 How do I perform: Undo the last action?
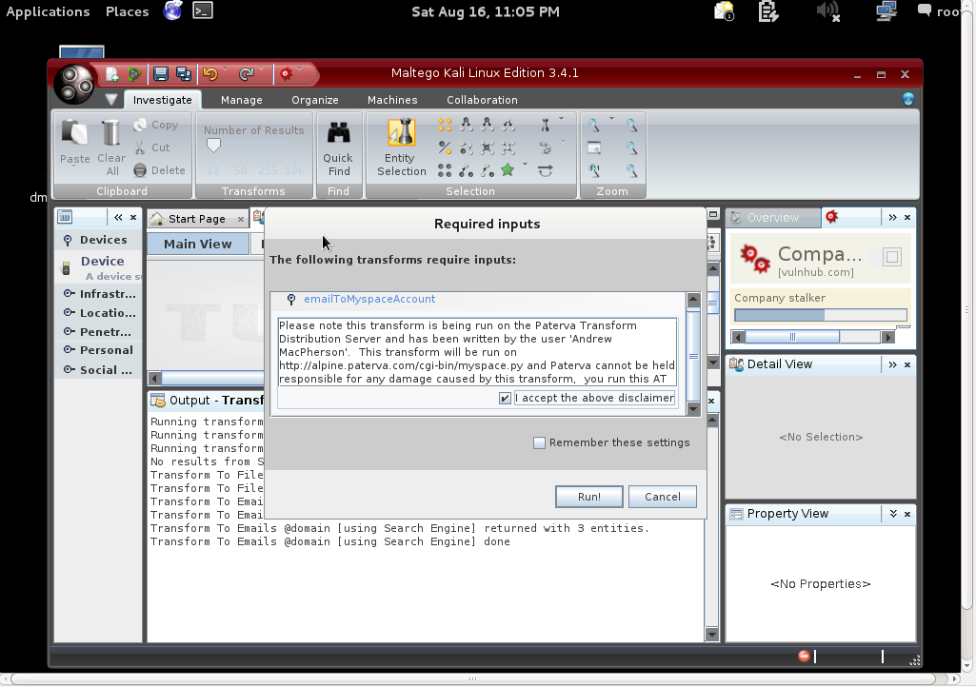pyautogui.click(x=210, y=74)
